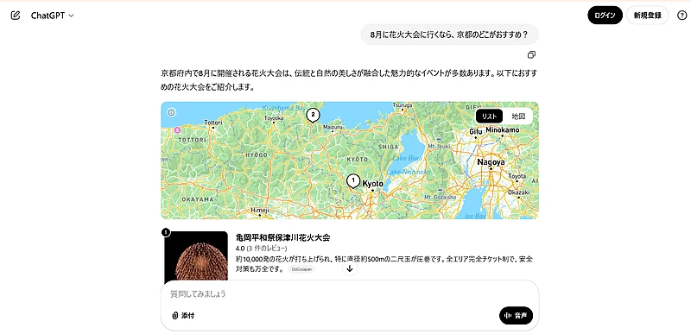The width and height of the screenshot is (691, 334).
Task: Copy the user message with copy icon
Action: 531,55
